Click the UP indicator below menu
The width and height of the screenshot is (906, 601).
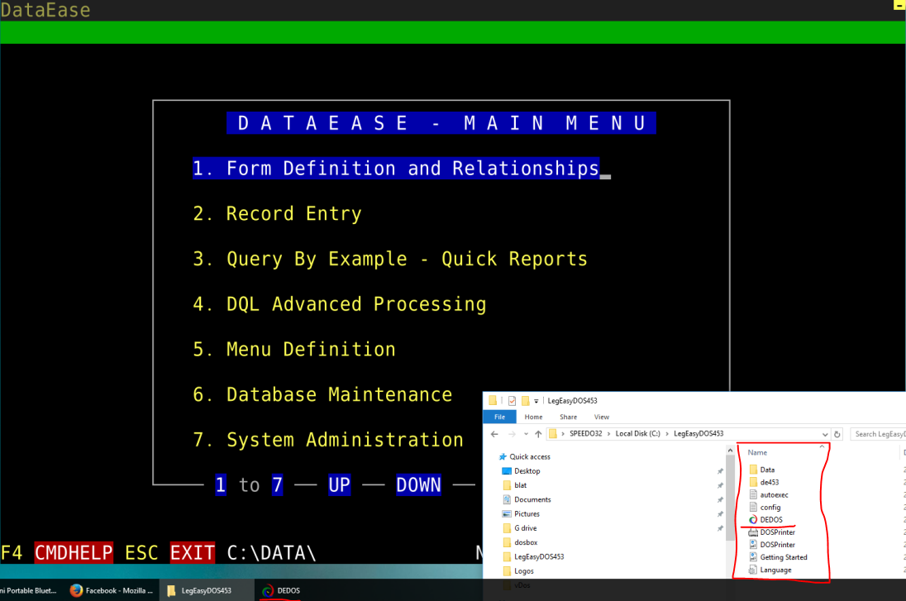[x=339, y=484]
